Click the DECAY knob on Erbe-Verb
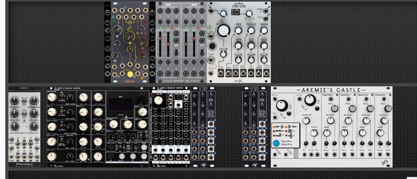The width and height of the screenshot is (417, 179). pyautogui.click(x=264, y=46)
